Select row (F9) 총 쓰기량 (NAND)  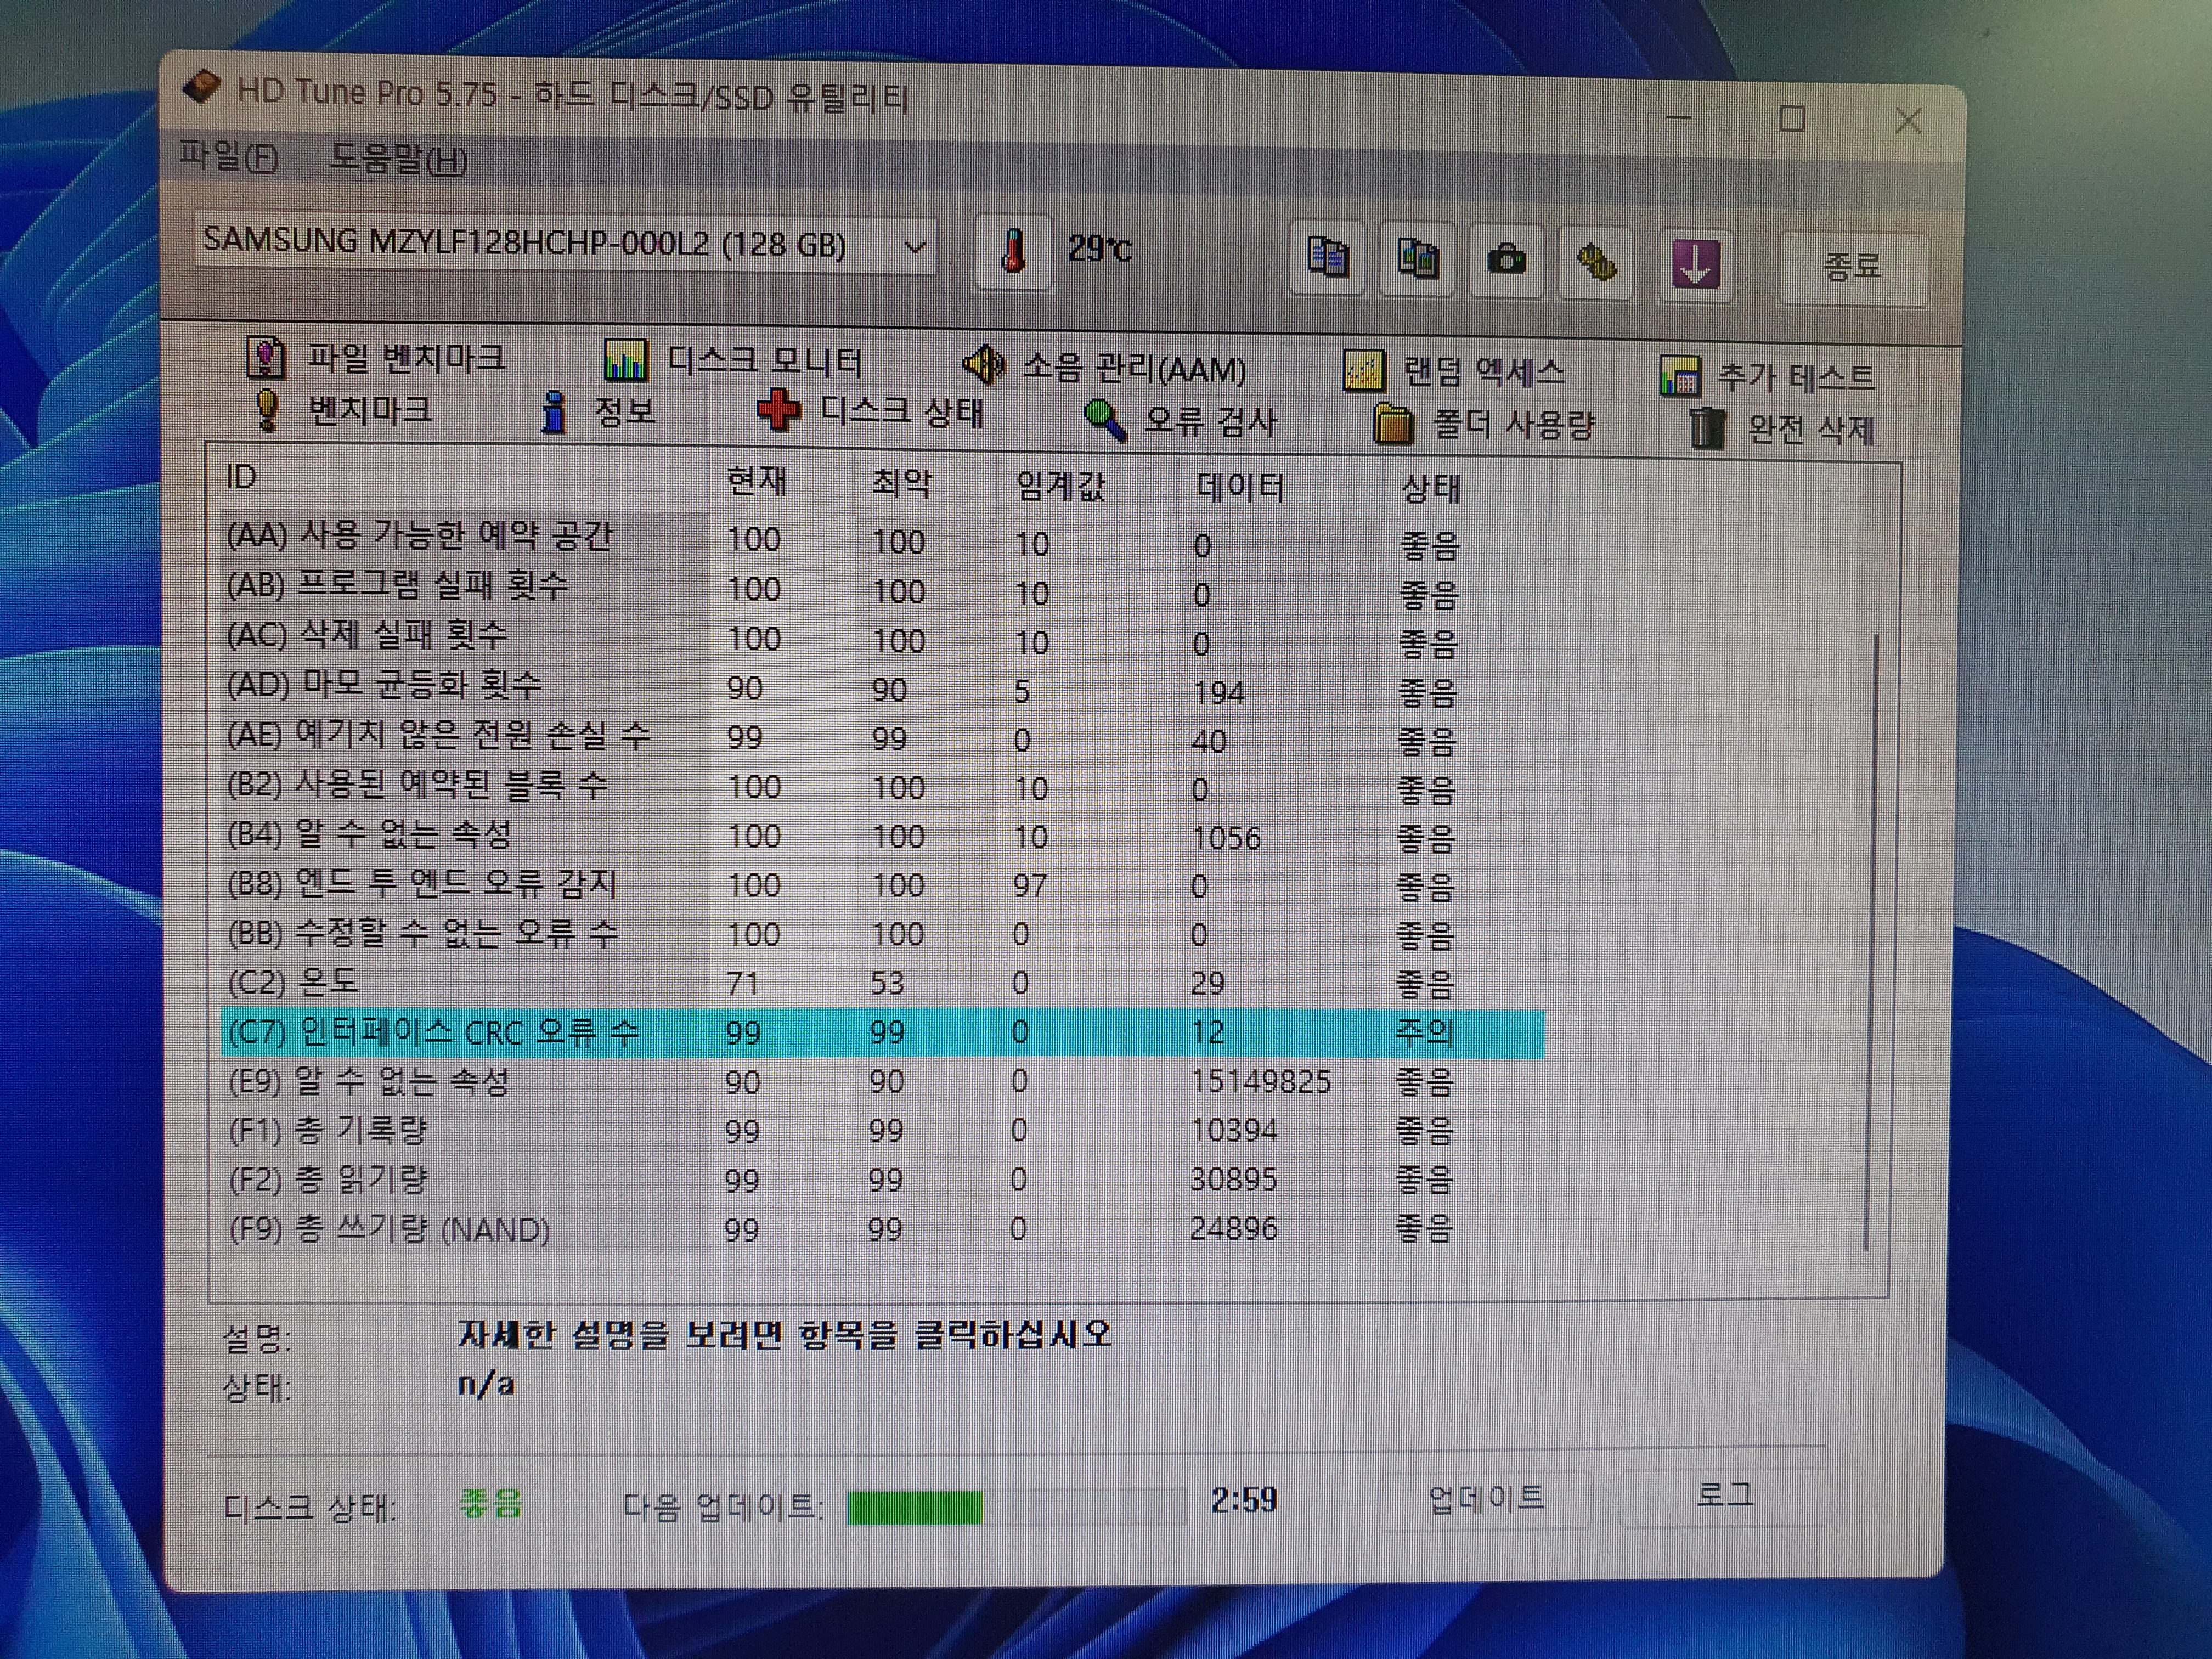point(883,1228)
